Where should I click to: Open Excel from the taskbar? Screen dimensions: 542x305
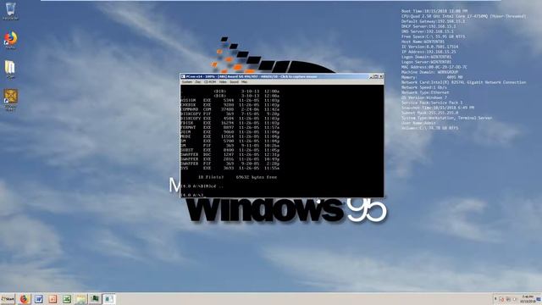(67, 299)
